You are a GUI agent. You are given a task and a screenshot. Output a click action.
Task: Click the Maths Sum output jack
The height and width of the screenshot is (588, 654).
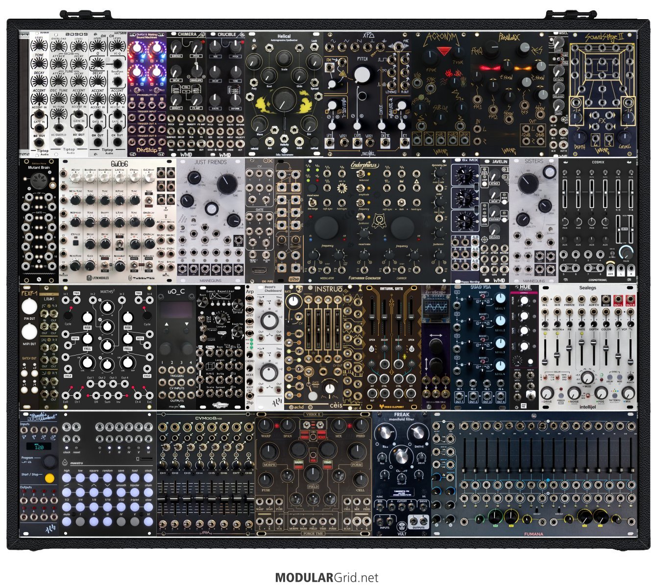pos(106,395)
